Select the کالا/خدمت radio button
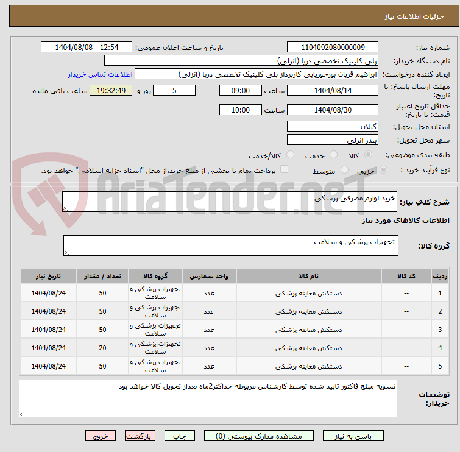This screenshot has width=460, height=452. (x=290, y=155)
